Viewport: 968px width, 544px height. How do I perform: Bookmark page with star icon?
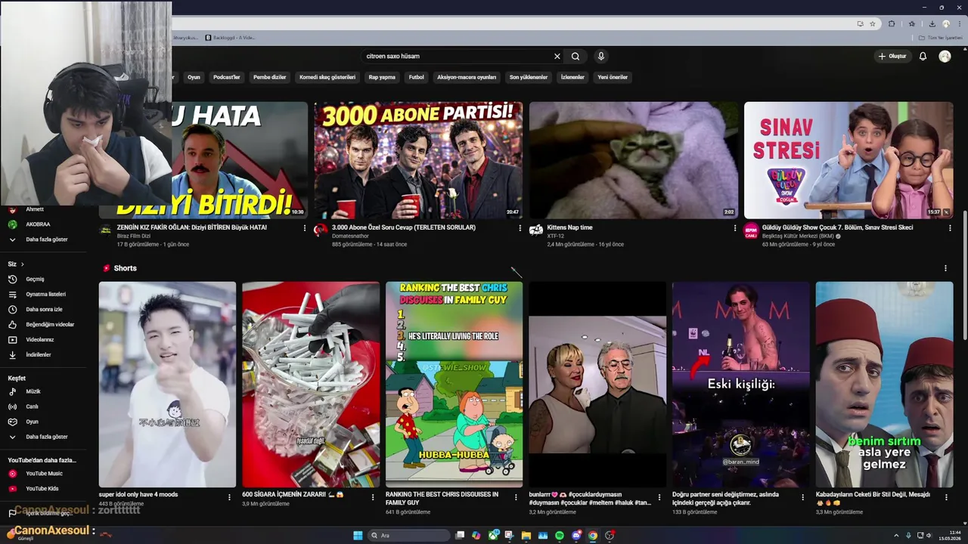tap(873, 23)
